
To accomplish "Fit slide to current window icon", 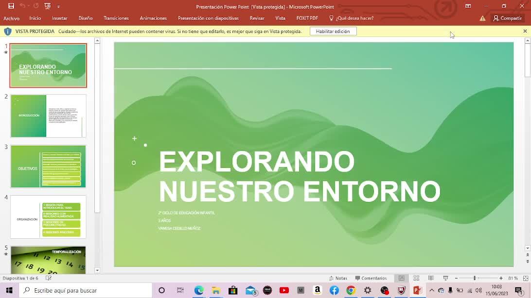I will tap(526, 278).
